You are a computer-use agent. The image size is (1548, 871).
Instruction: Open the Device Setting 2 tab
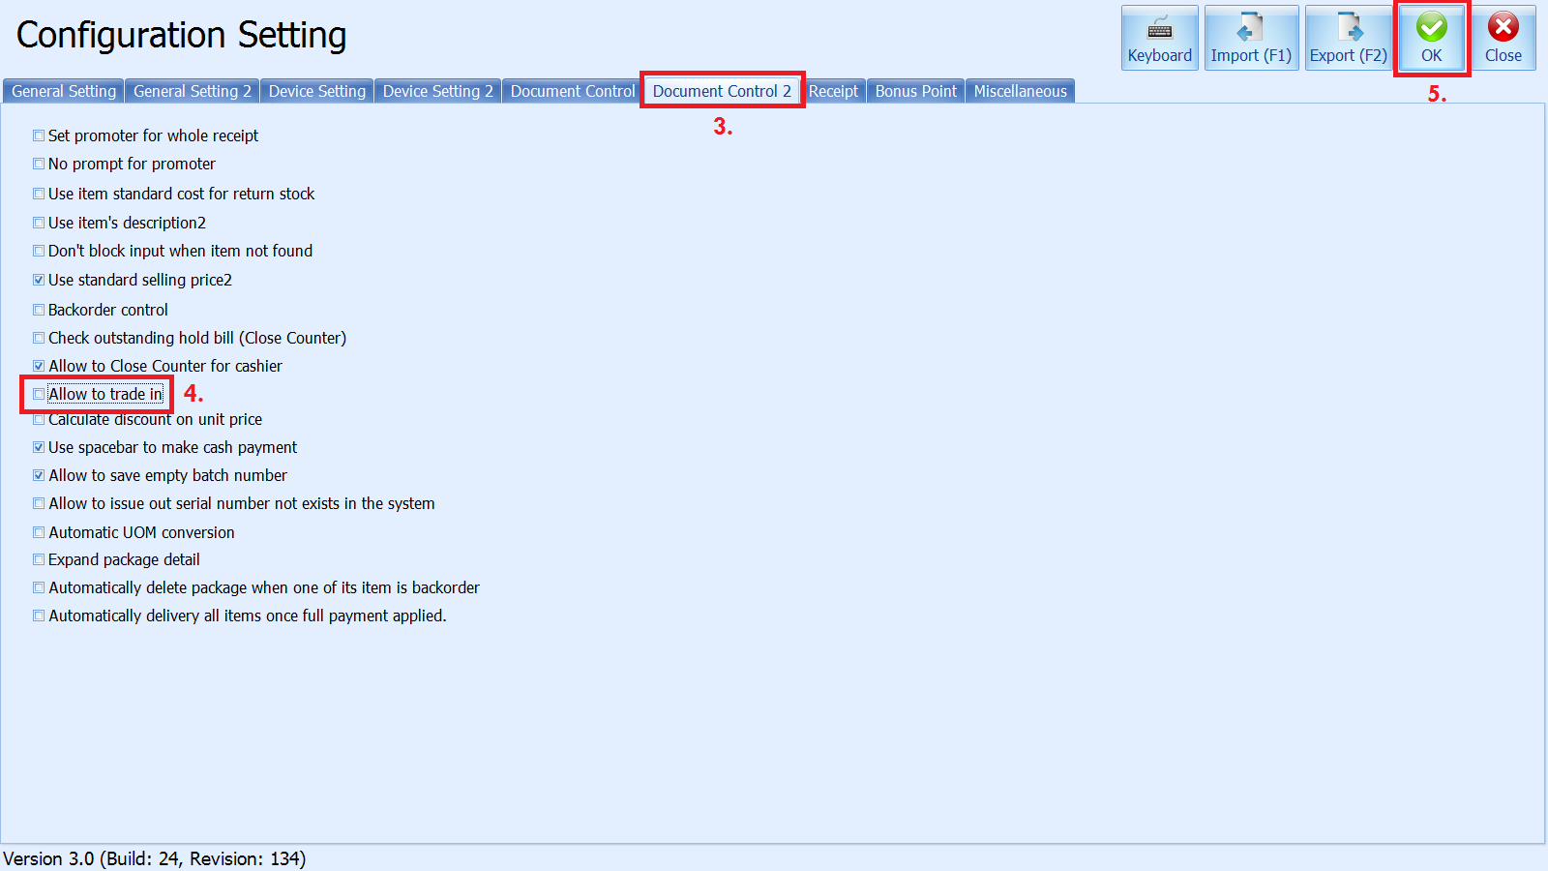437,91
